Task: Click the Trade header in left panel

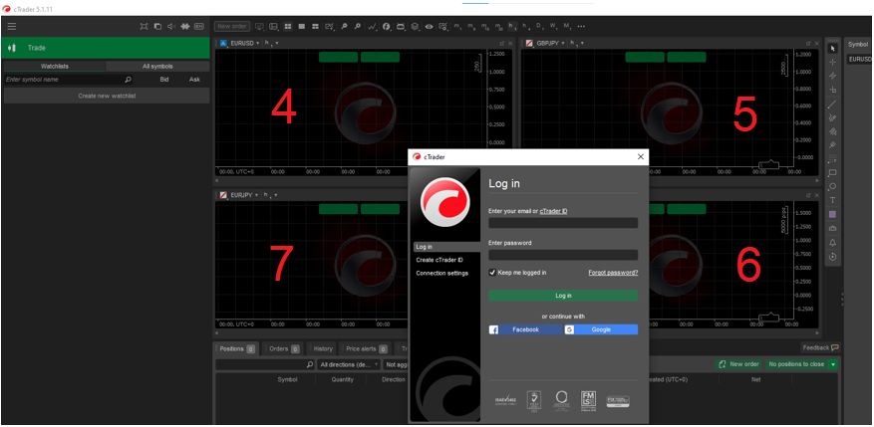Action: coord(106,48)
